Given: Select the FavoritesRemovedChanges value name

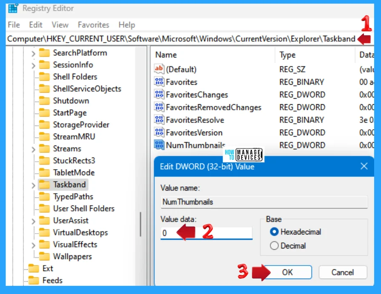Looking at the screenshot, I should point(214,107).
